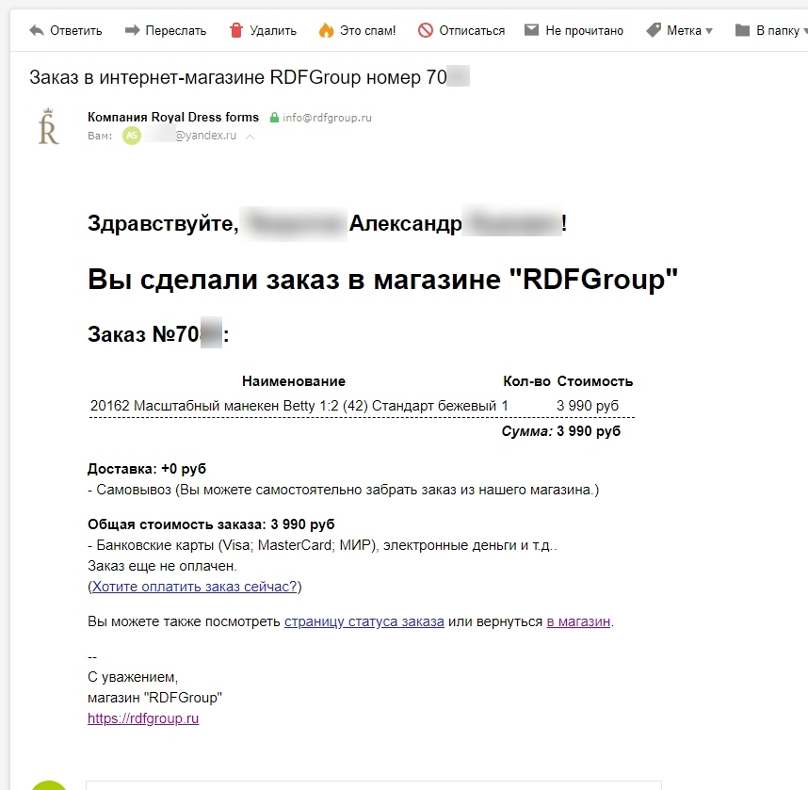The width and height of the screenshot is (808, 790).
Task: Click the Банковские карты payment line
Action: 323,545
